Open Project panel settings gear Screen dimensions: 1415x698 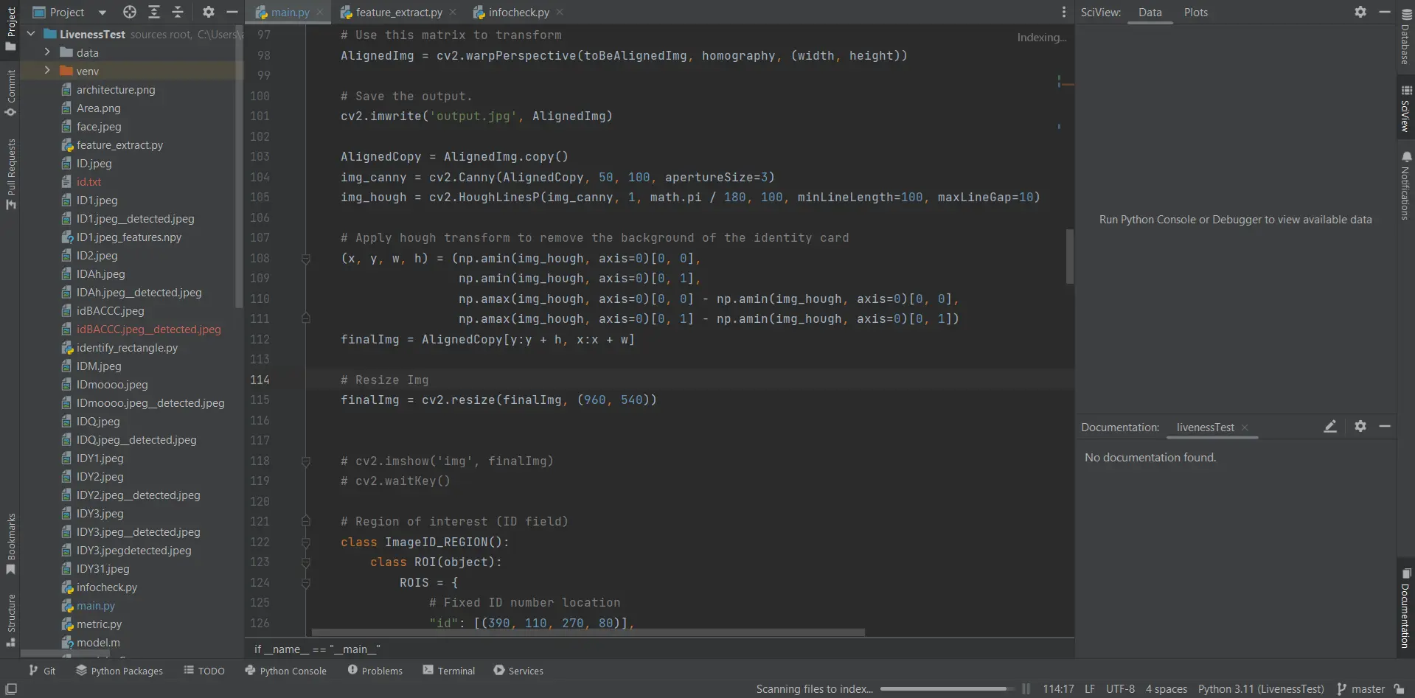click(209, 12)
